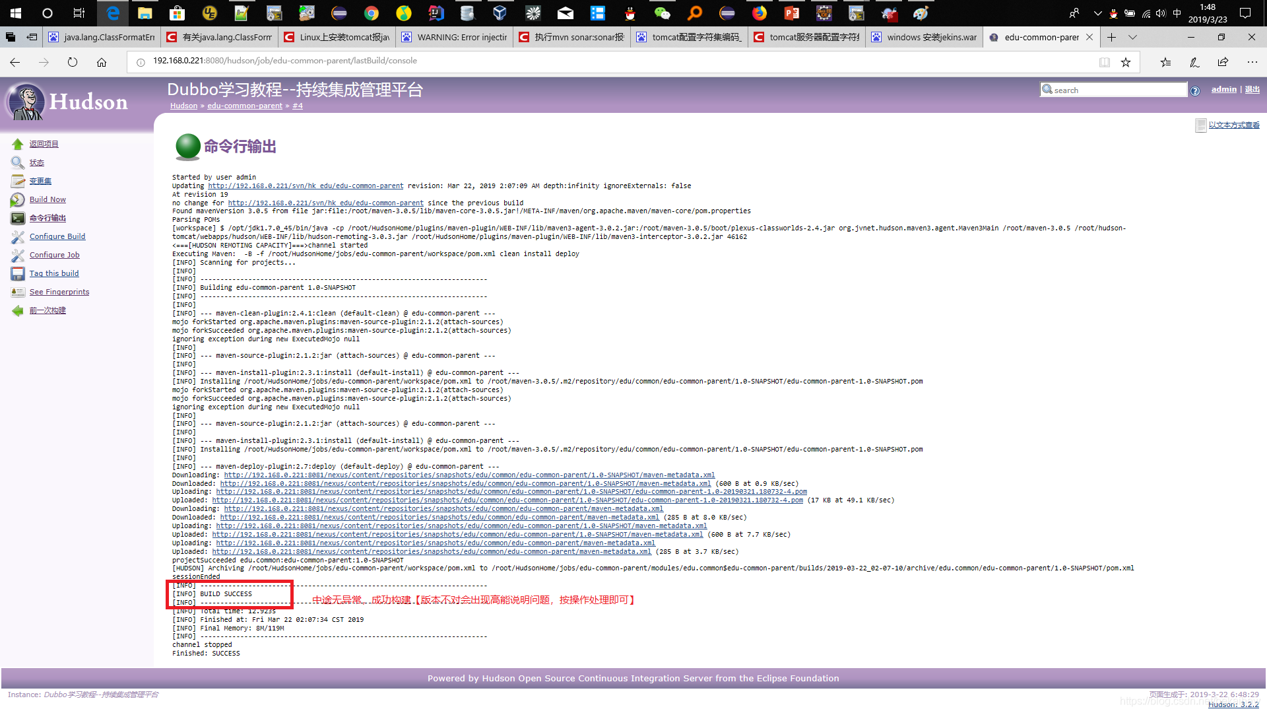1267x713 pixels.
Task: Show tab previews chevron
Action: click(x=1132, y=37)
